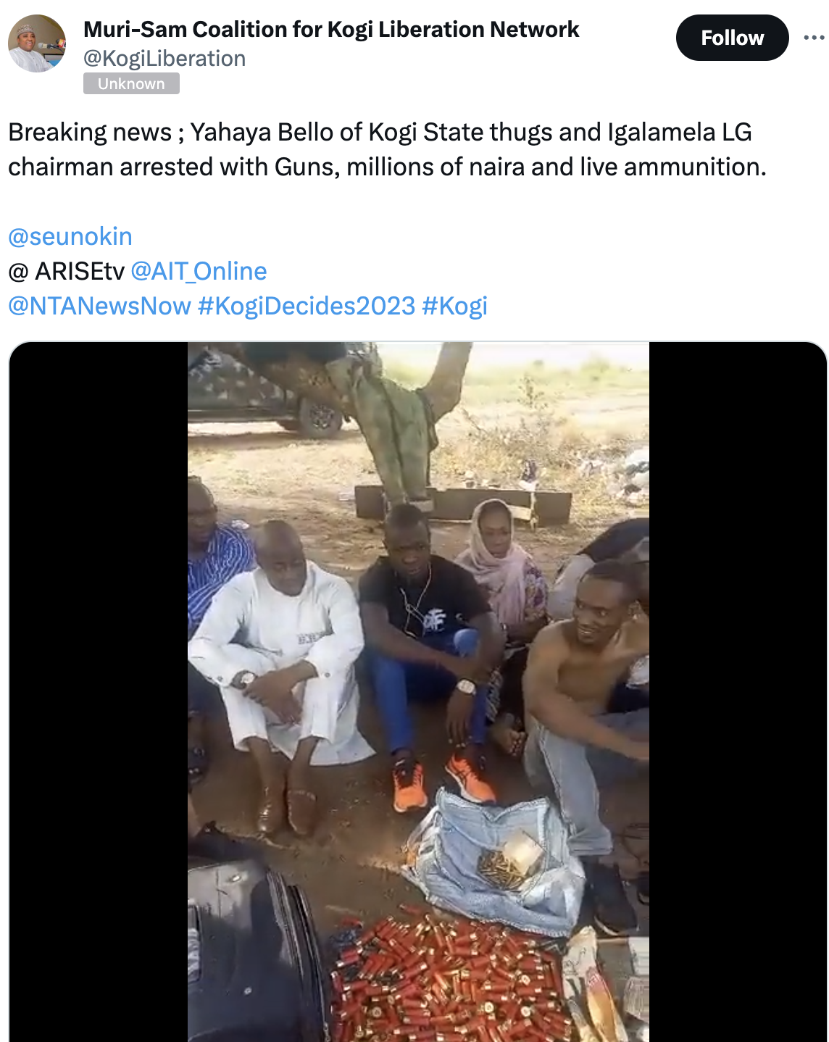Open the @NTANewsNow mention link

point(99,306)
